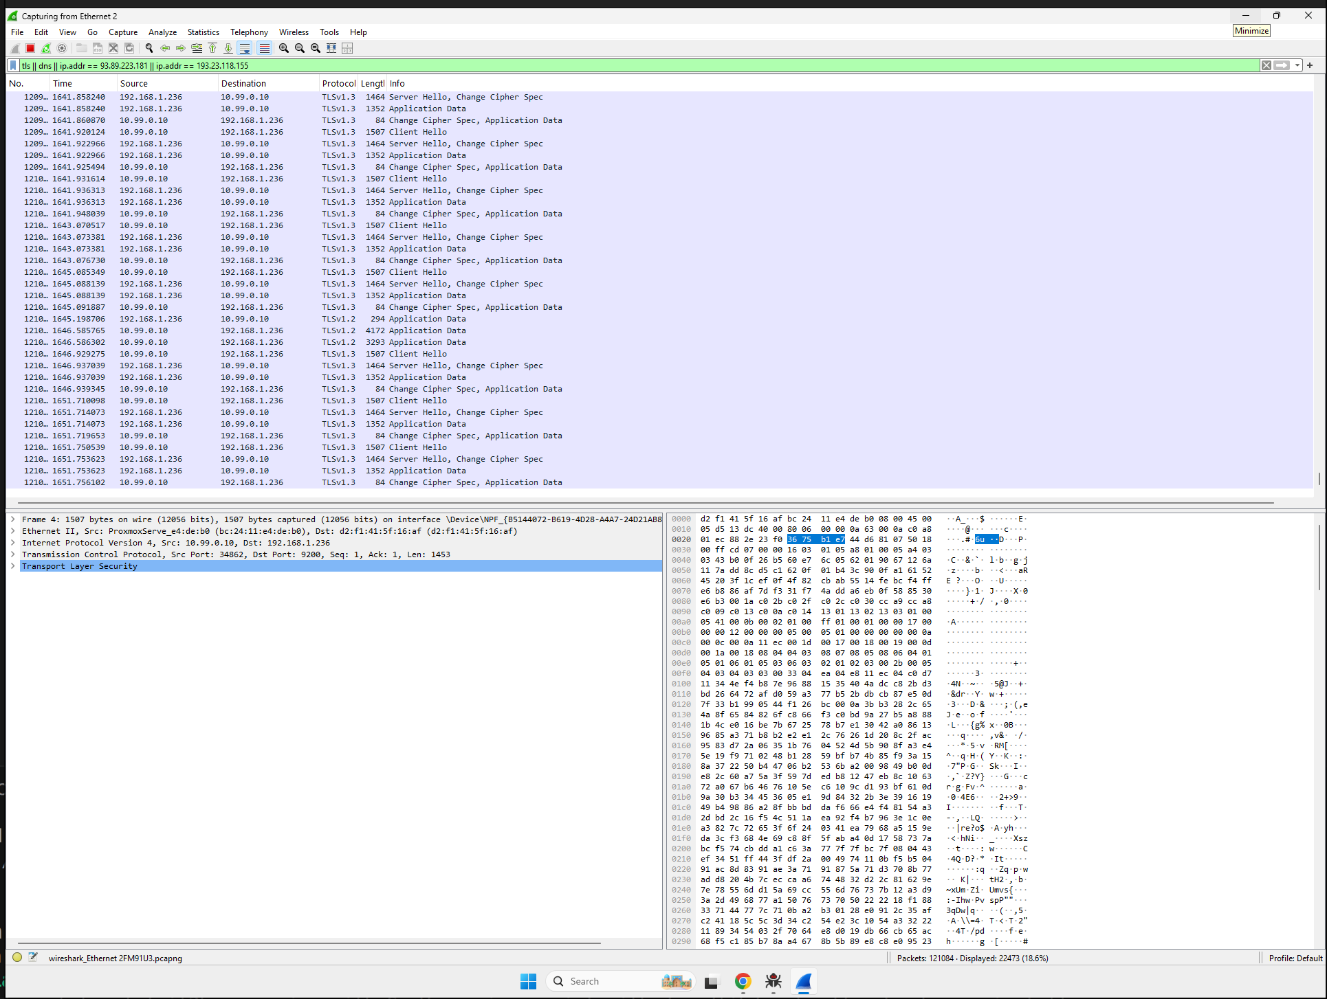Expand Internet Protocol Version 4 node
Screen dimensions: 1327x999
coord(12,543)
